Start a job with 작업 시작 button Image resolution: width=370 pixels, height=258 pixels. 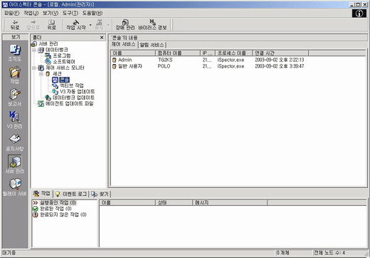76,25
